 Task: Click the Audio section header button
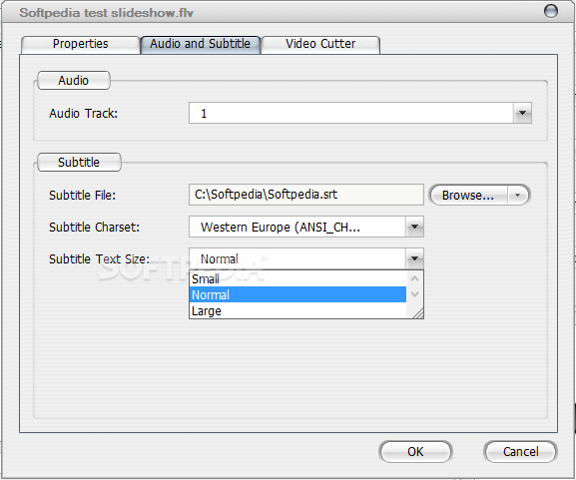[x=74, y=81]
